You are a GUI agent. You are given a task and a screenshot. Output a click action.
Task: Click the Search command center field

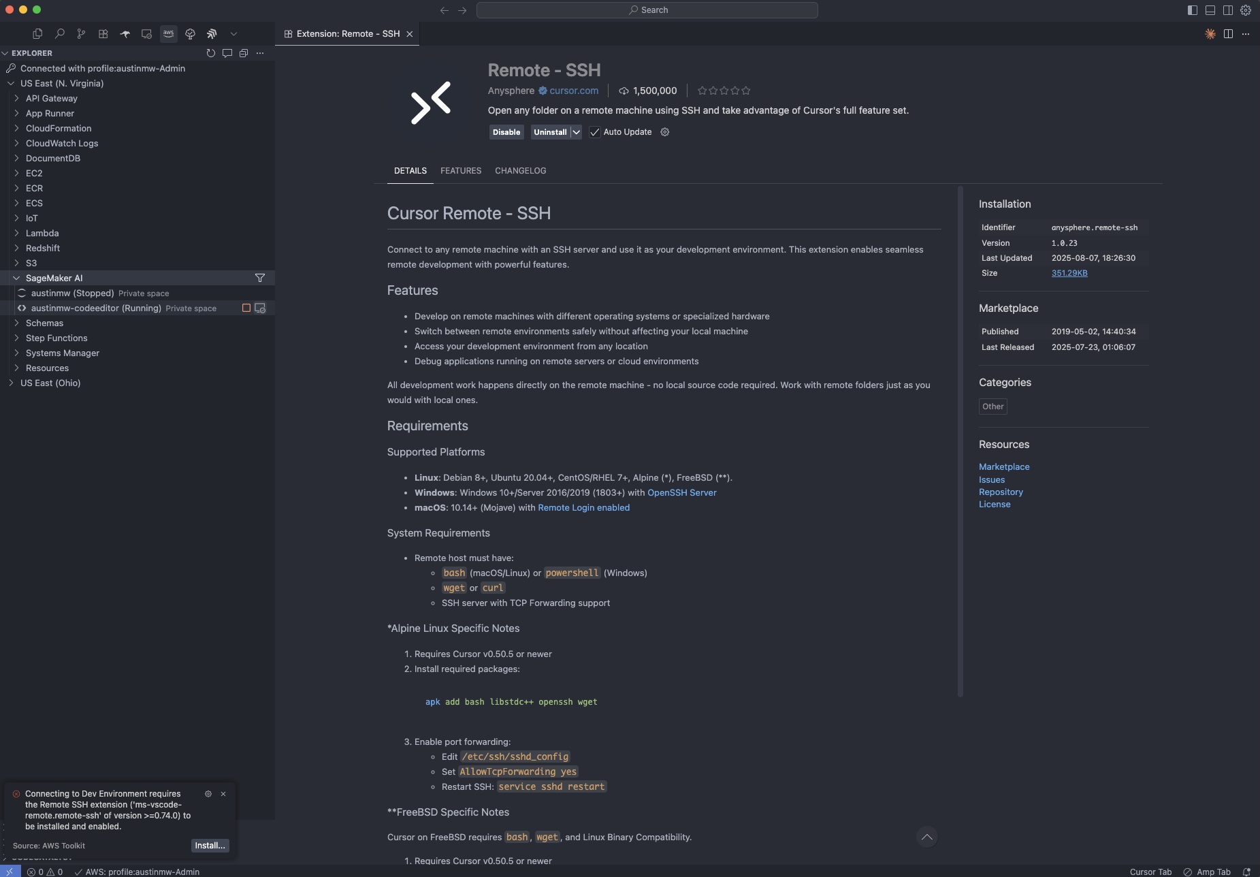(647, 10)
